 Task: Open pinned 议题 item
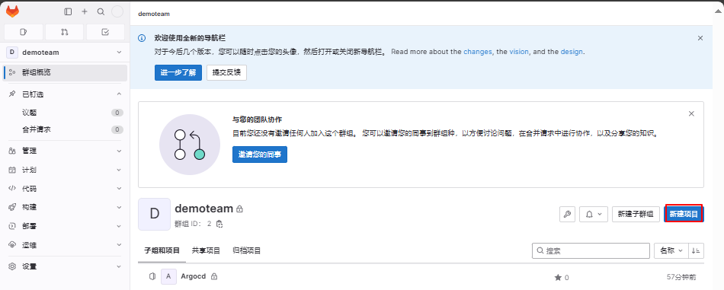tap(65, 113)
